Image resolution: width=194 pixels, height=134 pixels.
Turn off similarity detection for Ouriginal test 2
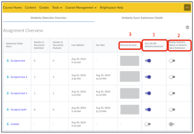coord(148,77)
